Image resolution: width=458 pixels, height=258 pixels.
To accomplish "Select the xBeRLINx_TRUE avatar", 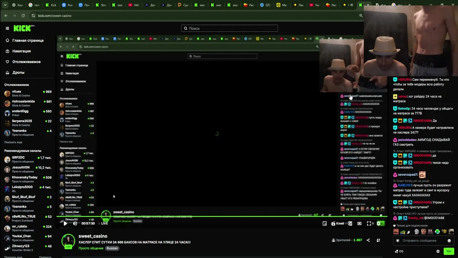I will click(x=7, y=219).
